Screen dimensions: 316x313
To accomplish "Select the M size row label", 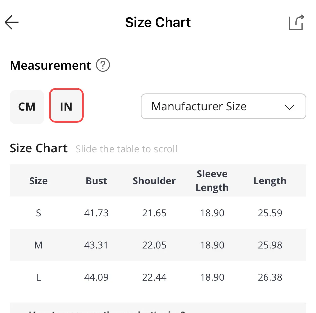I will [39, 245].
